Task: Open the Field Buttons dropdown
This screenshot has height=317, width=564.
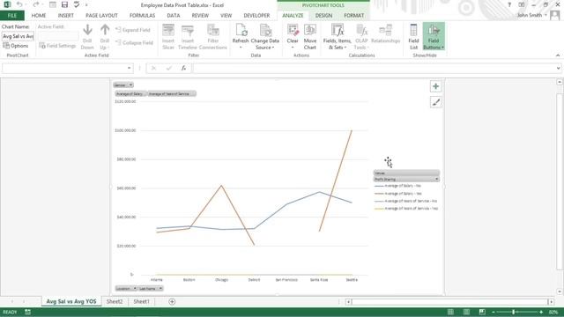Action: [x=434, y=47]
